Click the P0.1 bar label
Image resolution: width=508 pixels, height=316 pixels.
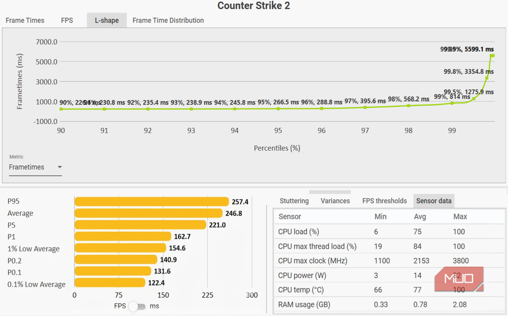click(x=15, y=272)
